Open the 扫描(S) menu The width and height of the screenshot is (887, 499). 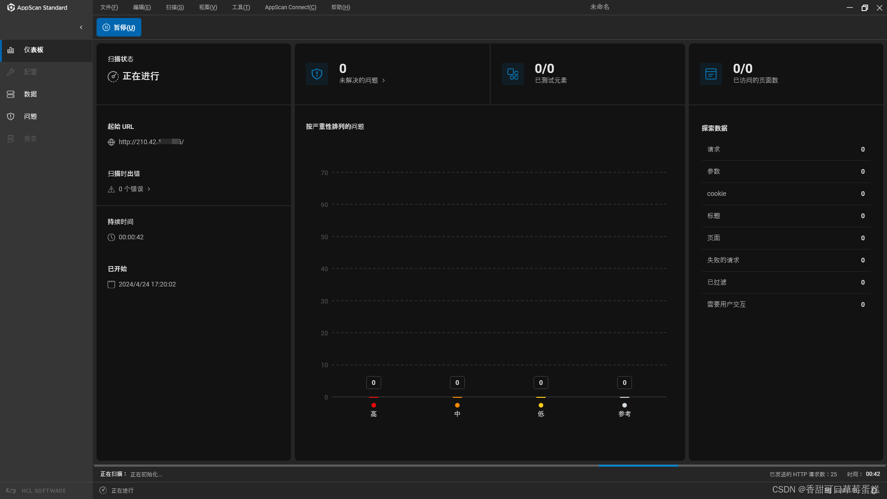pos(175,7)
